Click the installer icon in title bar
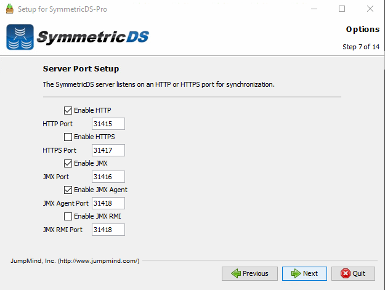The width and height of the screenshot is (385, 290). tap(10, 9)
